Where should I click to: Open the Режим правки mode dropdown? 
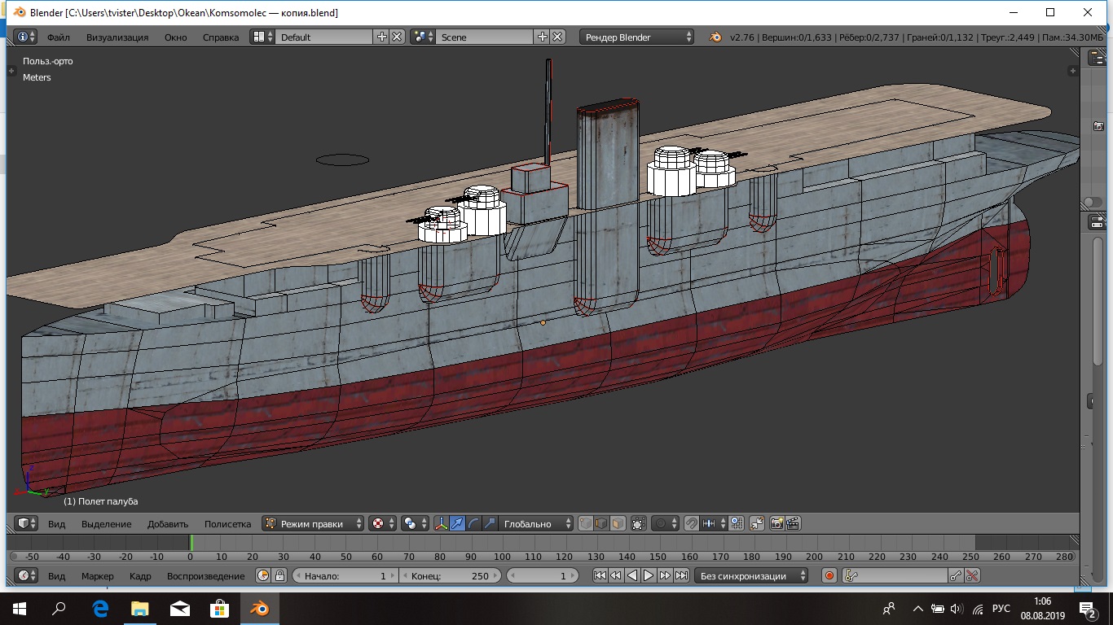[x=314, y=524]
